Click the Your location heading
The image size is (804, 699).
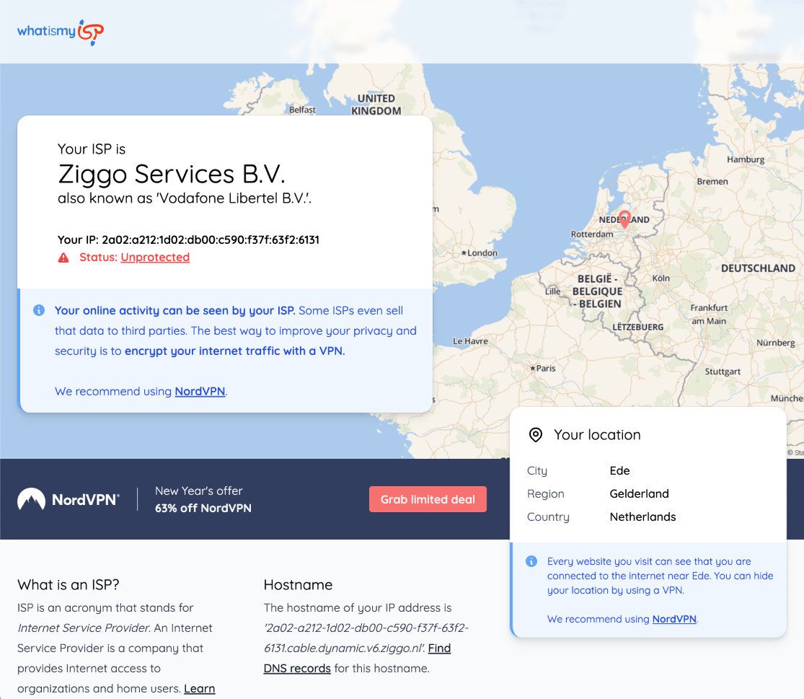pos(597,435)
